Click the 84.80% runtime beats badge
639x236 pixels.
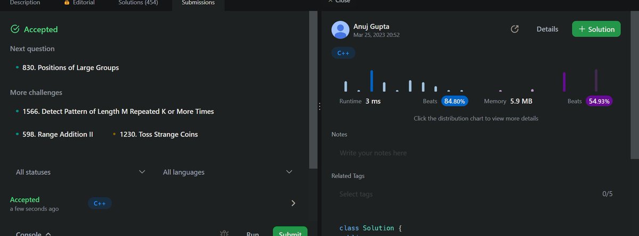pyautogui.click(x=455, y=101)
